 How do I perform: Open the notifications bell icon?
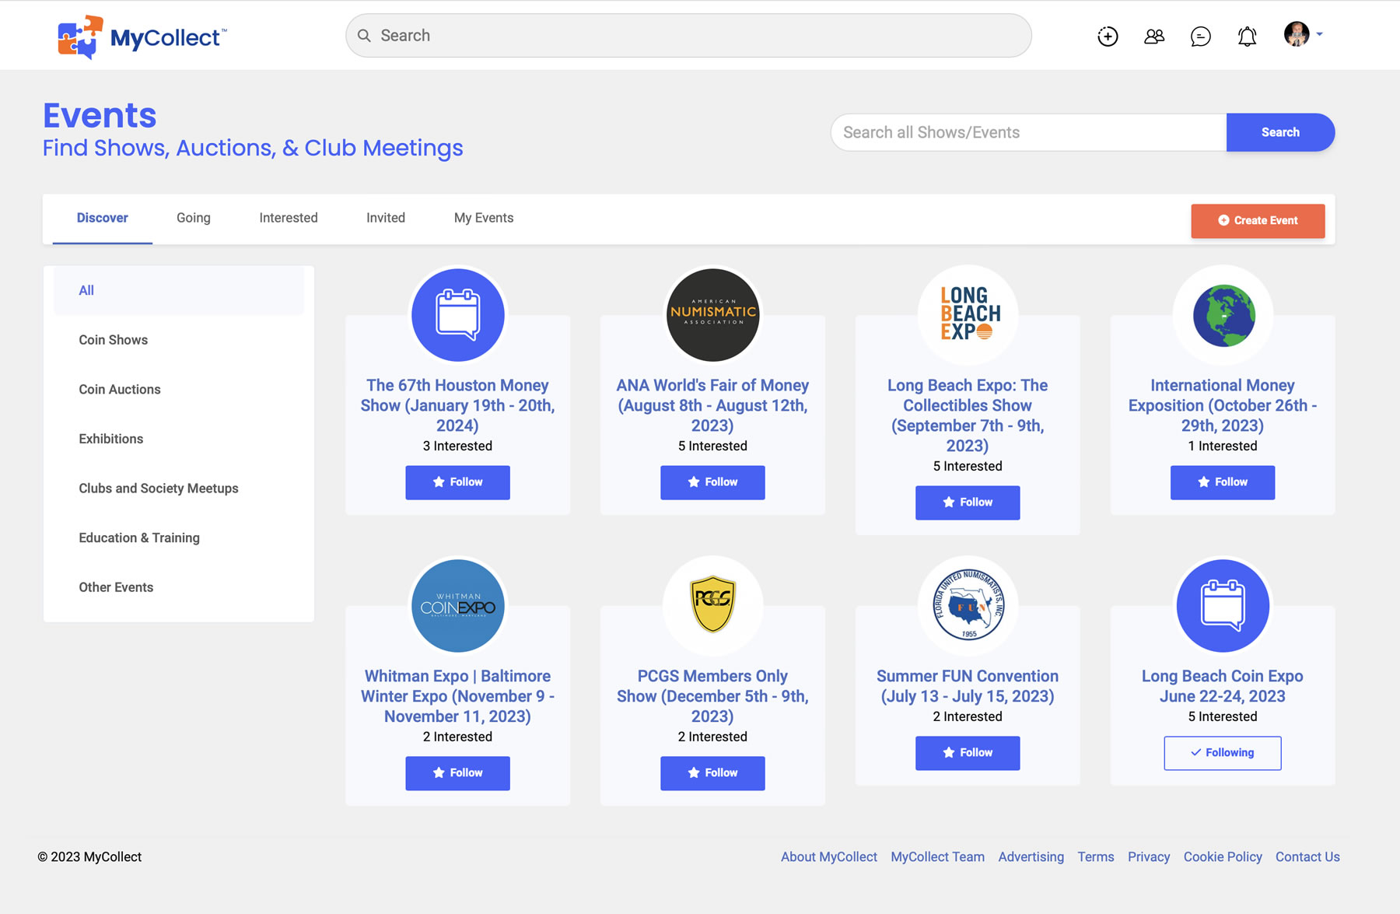(1247, 36)
